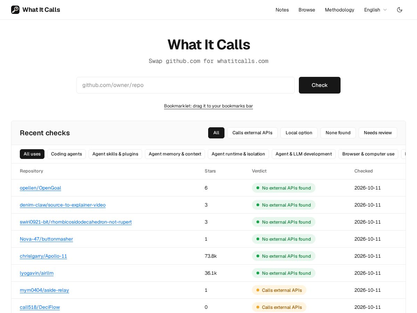Open the chrislgarry/Apollo-11 link
This screenshot has width=417, height=313.
(43, 256)
